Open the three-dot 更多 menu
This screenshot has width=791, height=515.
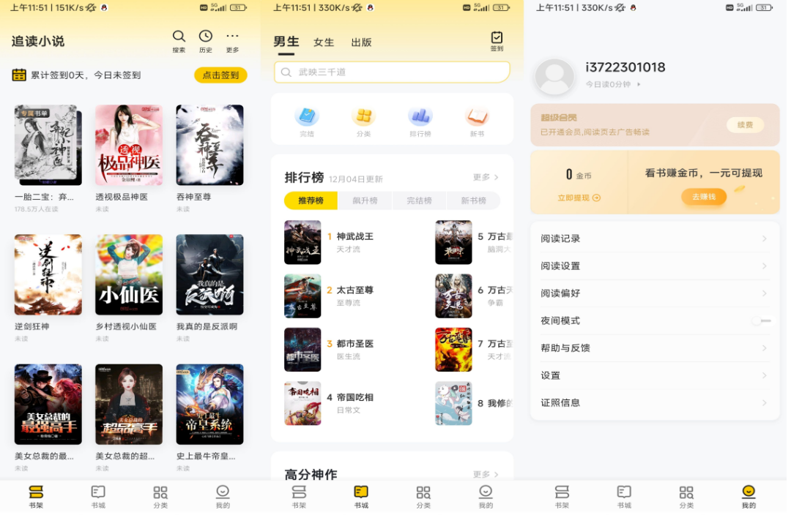[232, 37]
